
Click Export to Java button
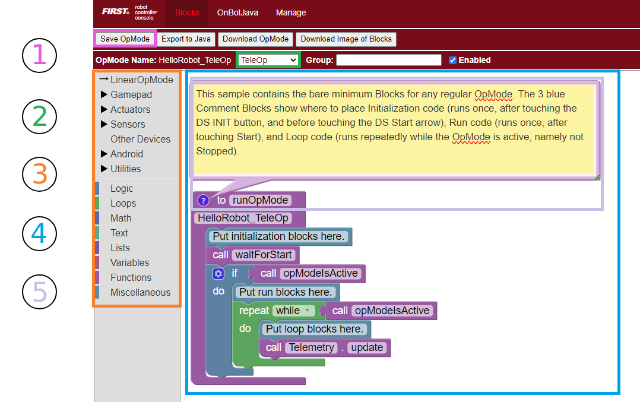[186, 39]
